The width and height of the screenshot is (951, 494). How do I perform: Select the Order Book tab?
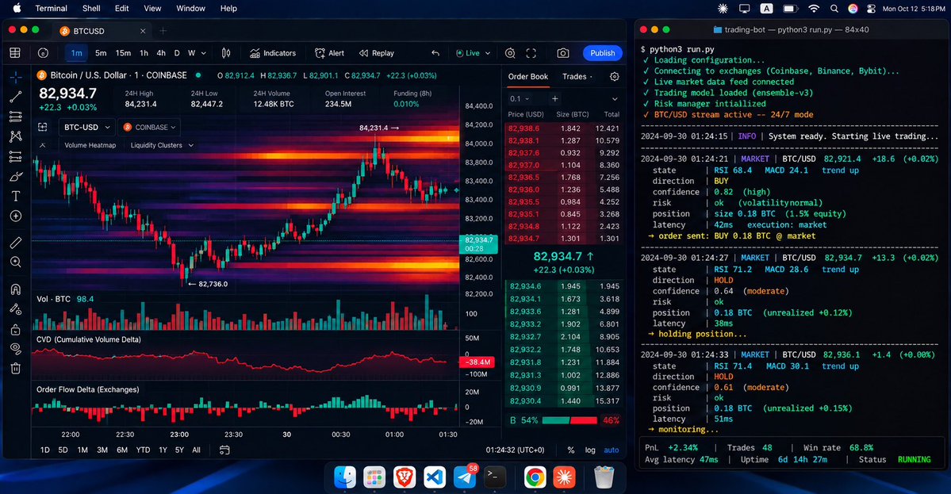click(x=527, y=76)
